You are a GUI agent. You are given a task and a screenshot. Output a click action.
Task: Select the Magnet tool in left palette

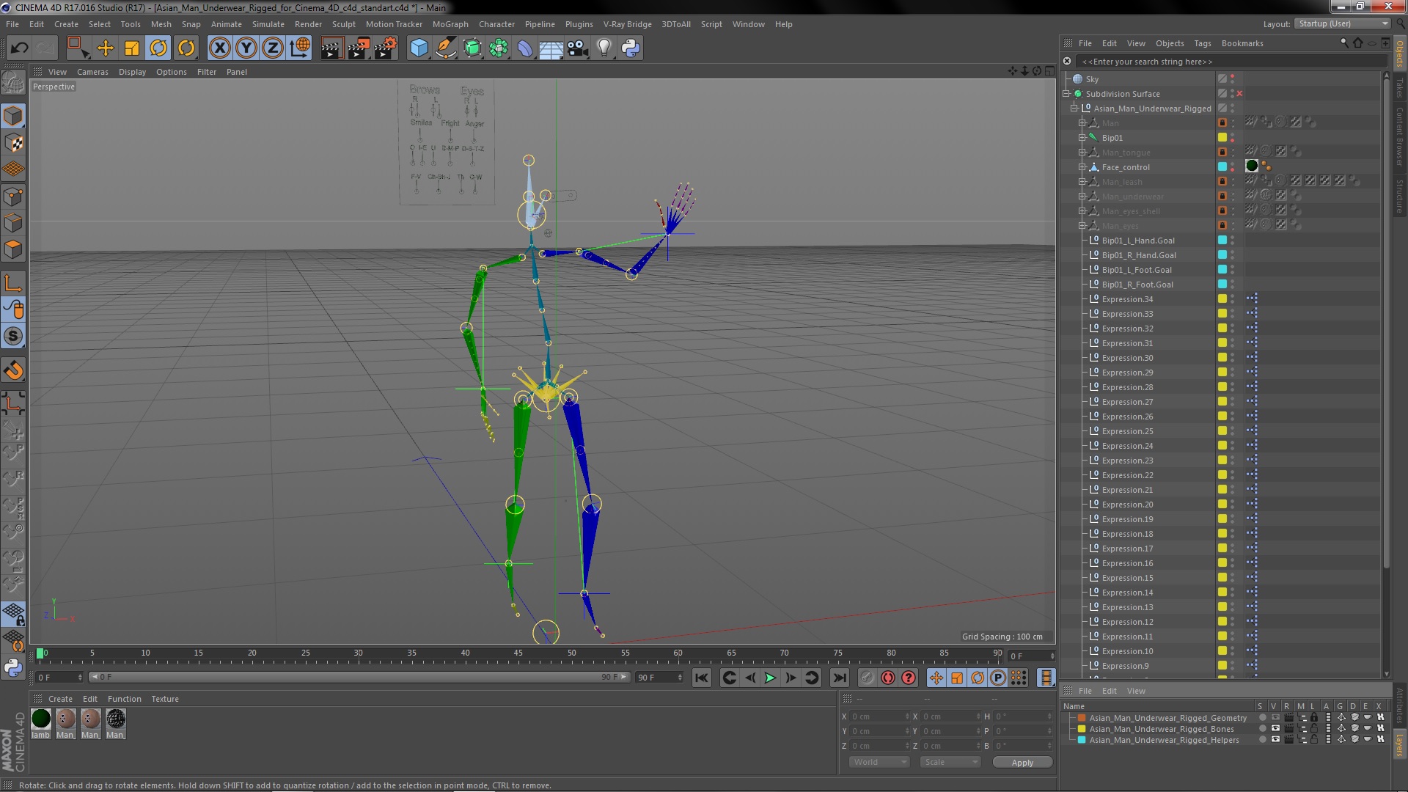tap(13, 370)
